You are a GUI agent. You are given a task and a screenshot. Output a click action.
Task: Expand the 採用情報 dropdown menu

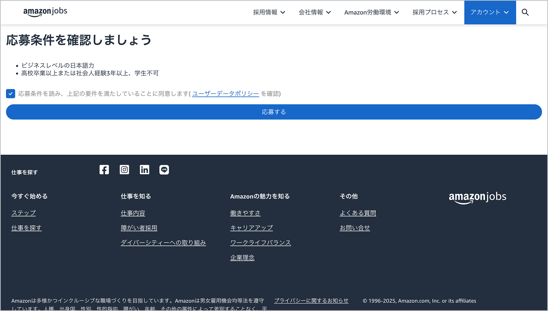269,12
